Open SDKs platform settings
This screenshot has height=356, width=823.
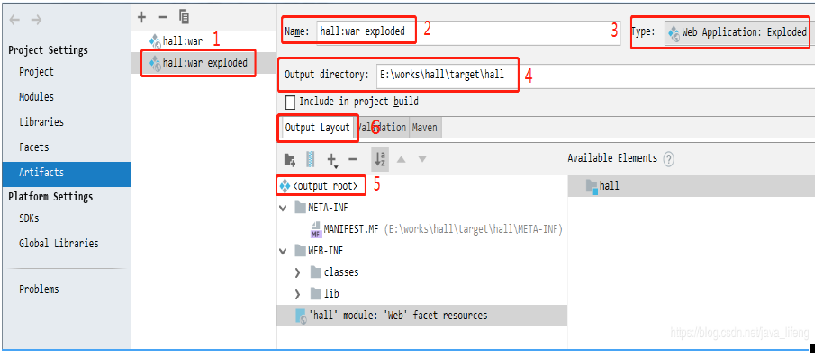coord(29,218)
